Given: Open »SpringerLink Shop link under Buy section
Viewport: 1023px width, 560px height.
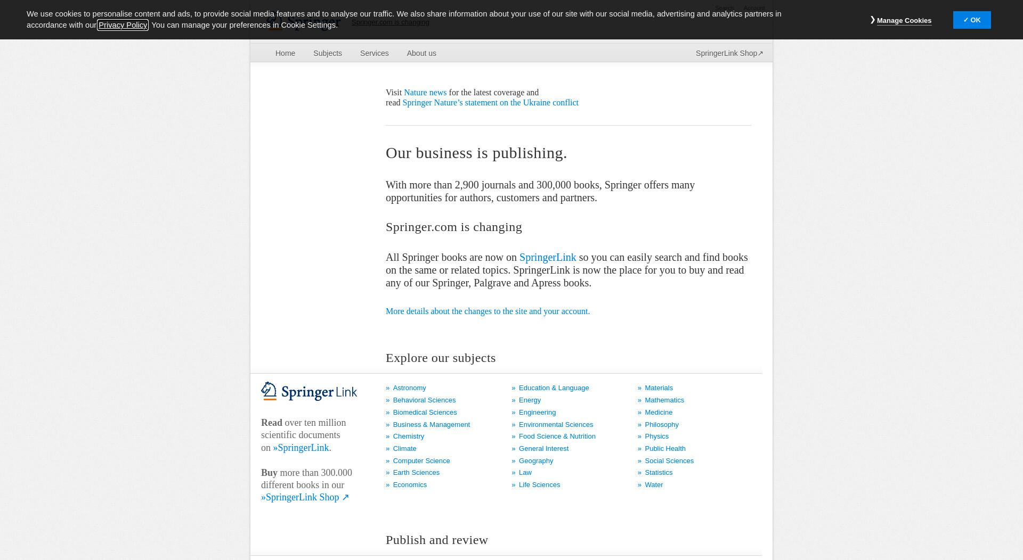Looking at the screenshot, I should [305, 497].
